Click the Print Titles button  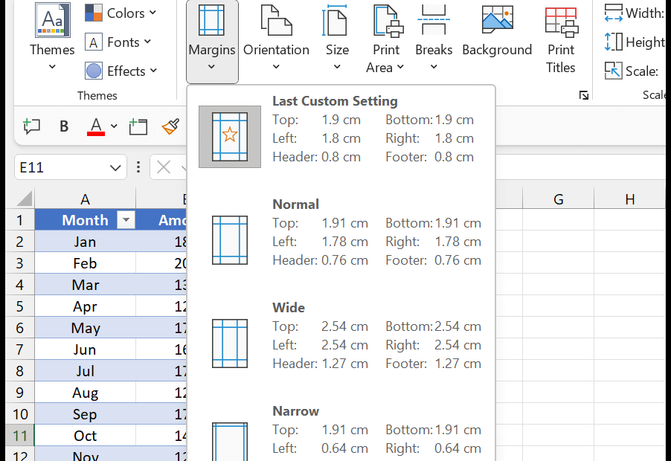click(561, 39)
